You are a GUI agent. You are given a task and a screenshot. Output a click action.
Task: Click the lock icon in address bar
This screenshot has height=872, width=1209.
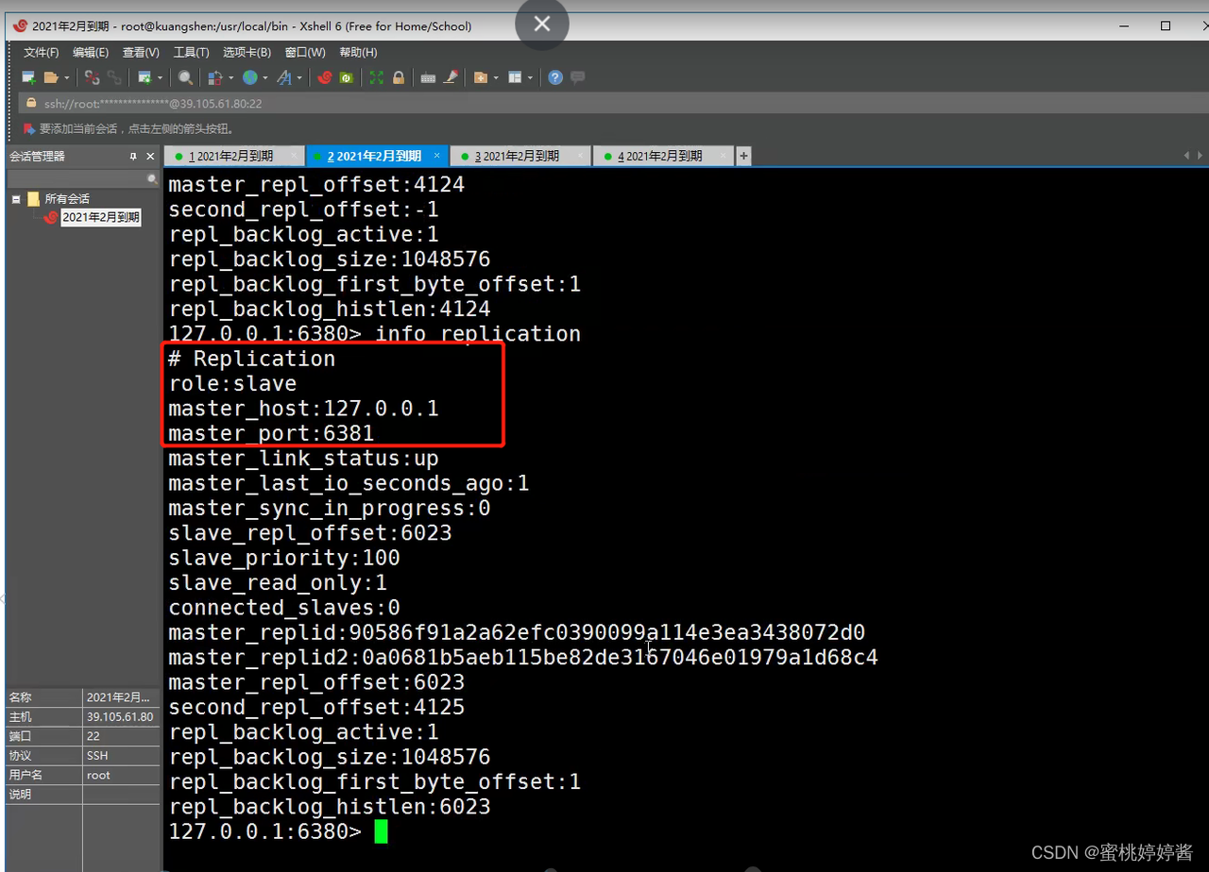[x=31, y=103]
